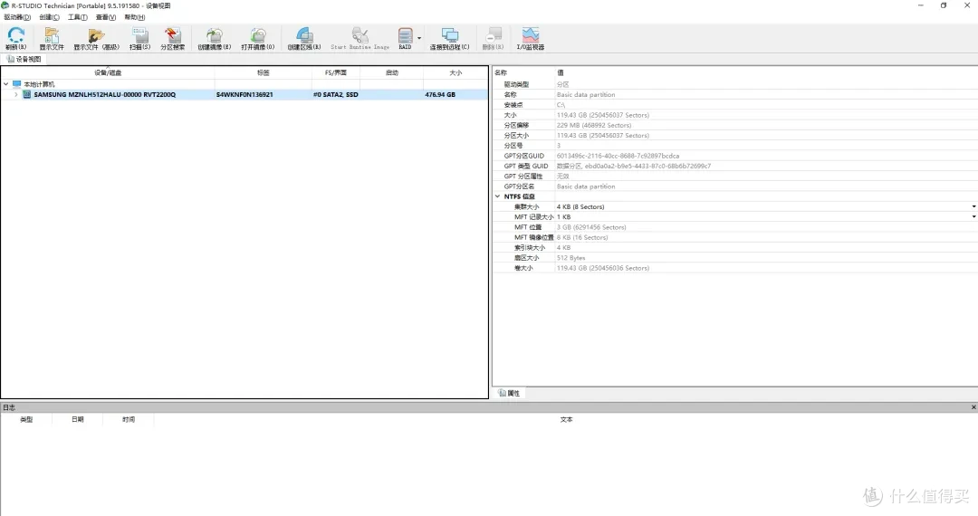Screen dimensions: 978x516
Task: Open the cluster size 4 KB dropdown
Action: [x=973, y=207]
